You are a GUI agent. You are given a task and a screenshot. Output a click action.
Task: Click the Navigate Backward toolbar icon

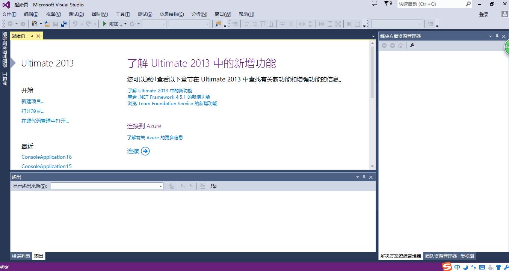[x=10, y=24]
